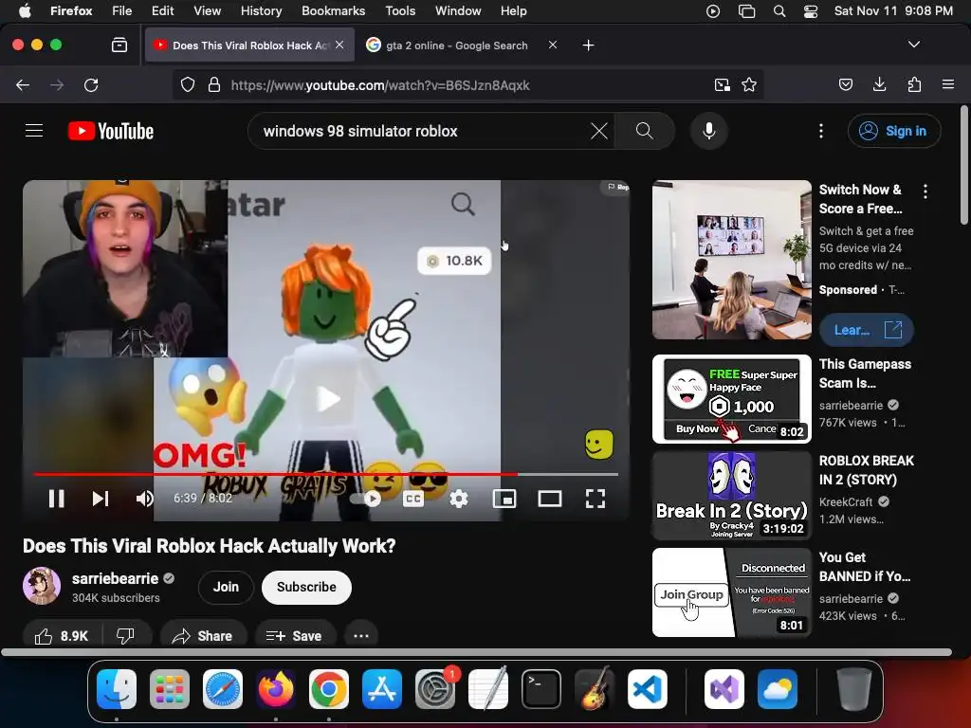Open macOS Control Center
Viewport: 971px width, 728px height.
pyautogui.click(x=810, y=11)
